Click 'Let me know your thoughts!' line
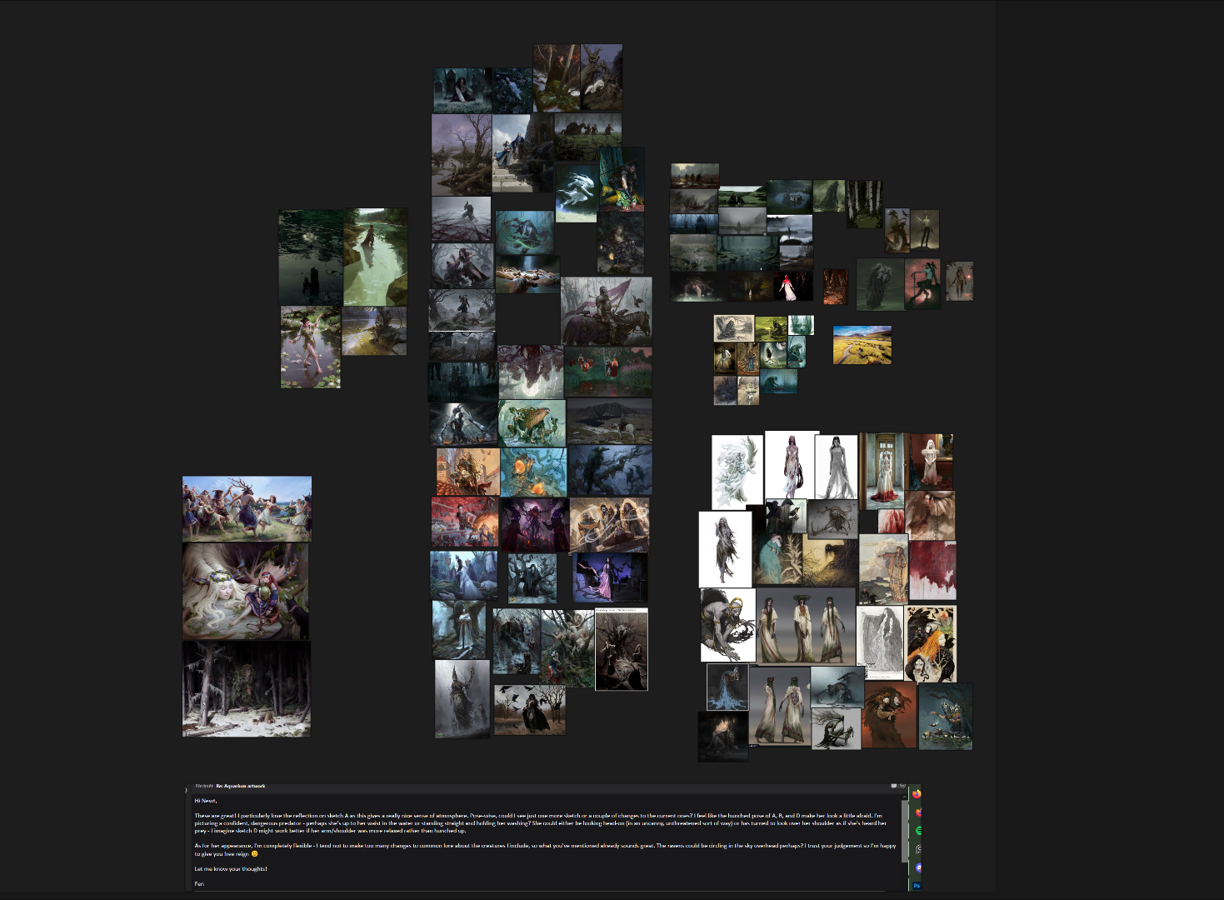Viewport: 1224px width, 900px height. [x=231, y=868]
